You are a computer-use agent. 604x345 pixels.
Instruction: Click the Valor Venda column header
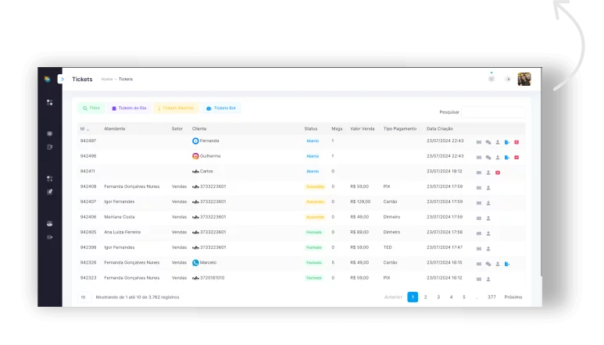point(362,129)
